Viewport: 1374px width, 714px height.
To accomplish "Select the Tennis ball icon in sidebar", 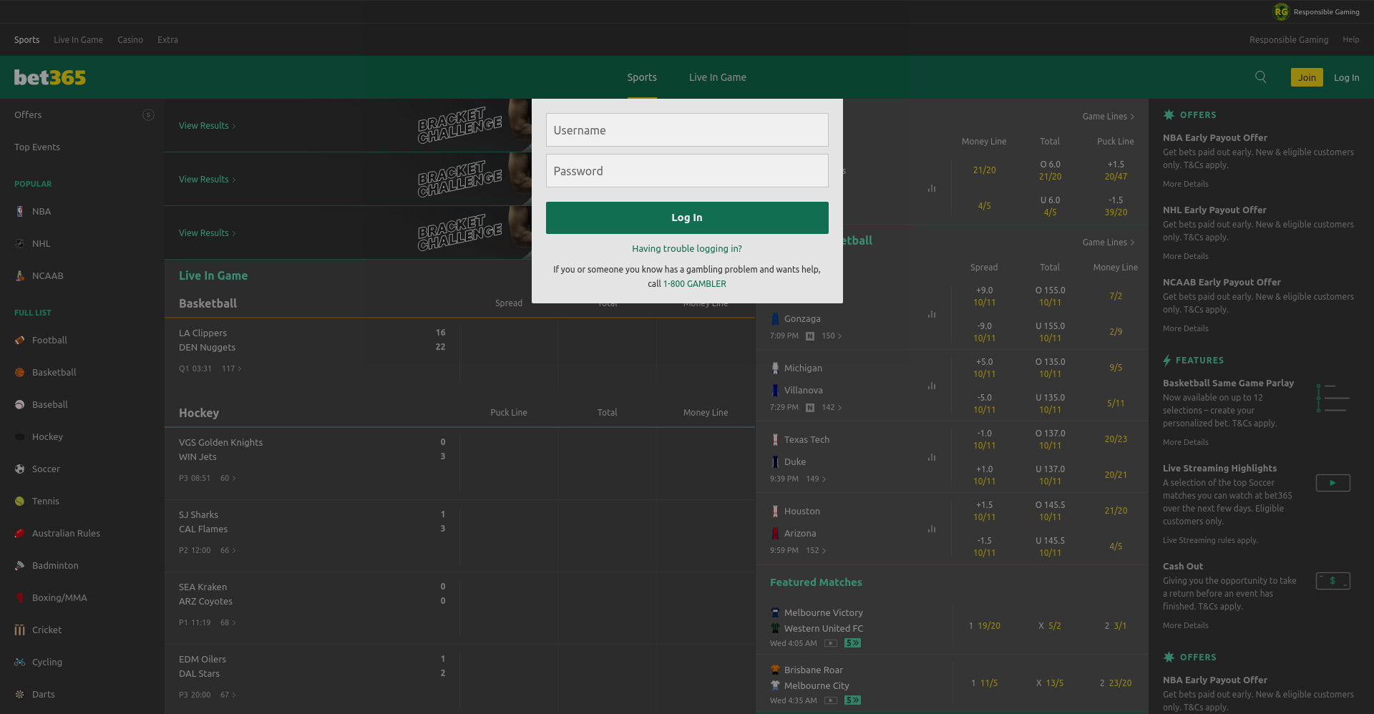I will (x=19, y=502).
